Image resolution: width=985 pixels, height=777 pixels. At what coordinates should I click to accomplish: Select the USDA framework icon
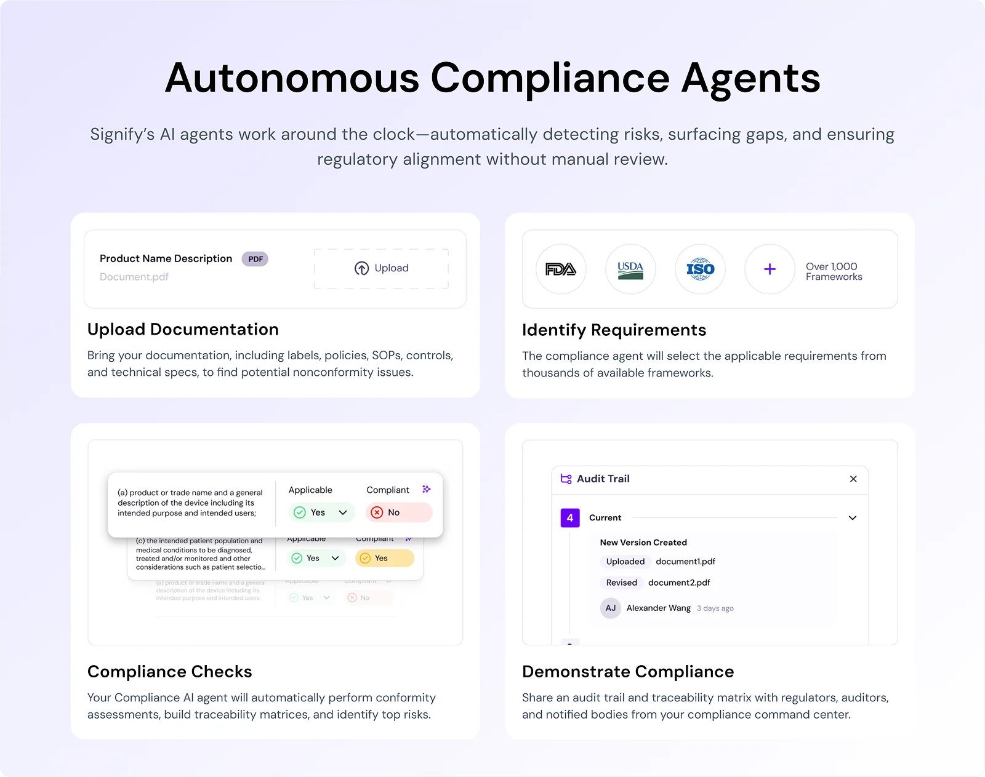630,269
